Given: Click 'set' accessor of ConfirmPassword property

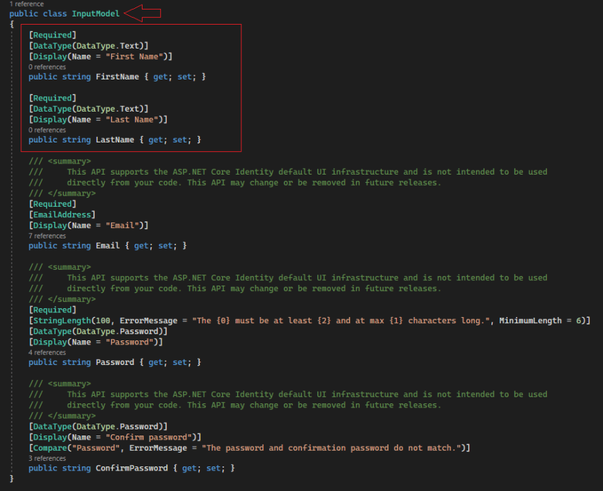Looking at the screenshot, I should (213, 468).
